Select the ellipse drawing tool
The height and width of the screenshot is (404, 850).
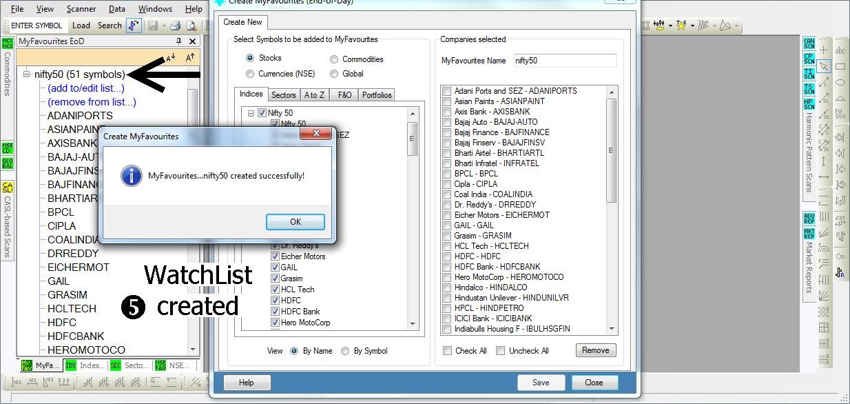pyautogui.click(x=840, y=82)
